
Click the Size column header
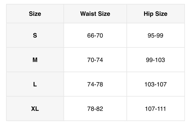pyautogui.click(x=35, y=14)
